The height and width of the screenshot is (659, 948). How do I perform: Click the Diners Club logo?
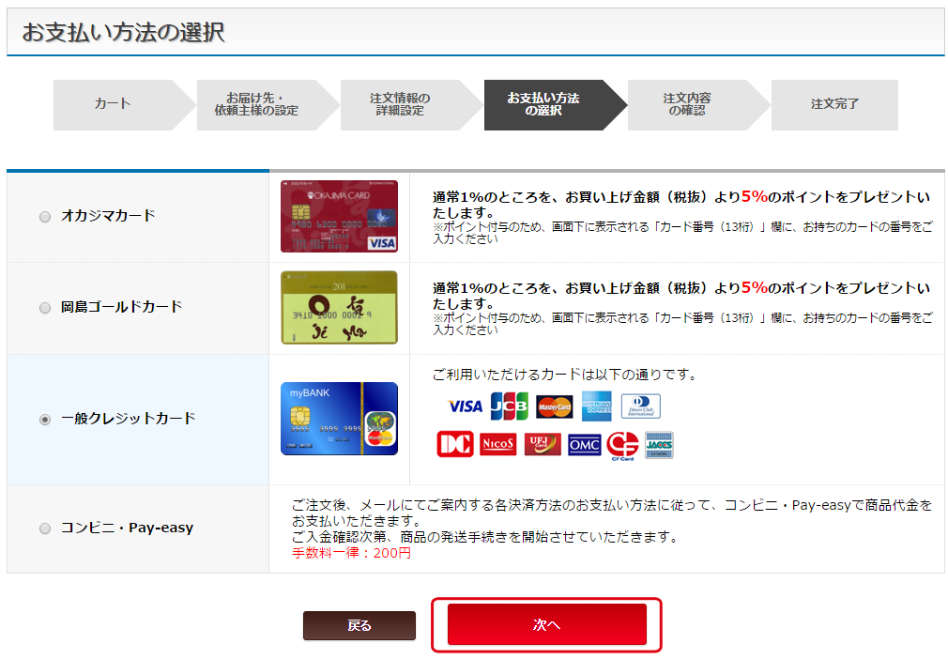point(640,406)
